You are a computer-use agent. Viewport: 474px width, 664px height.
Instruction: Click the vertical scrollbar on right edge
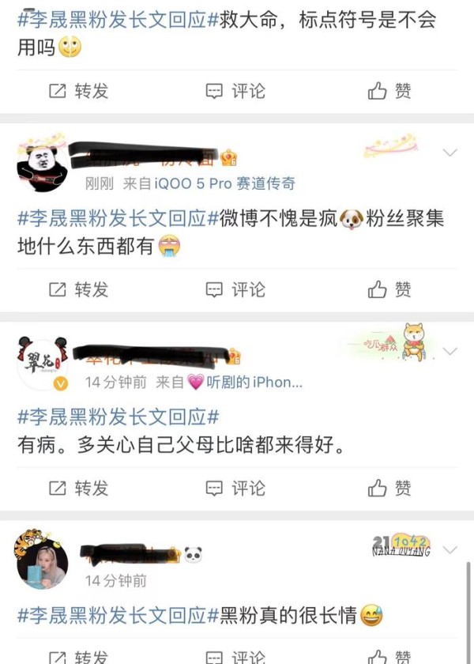[x=468, y=612]
